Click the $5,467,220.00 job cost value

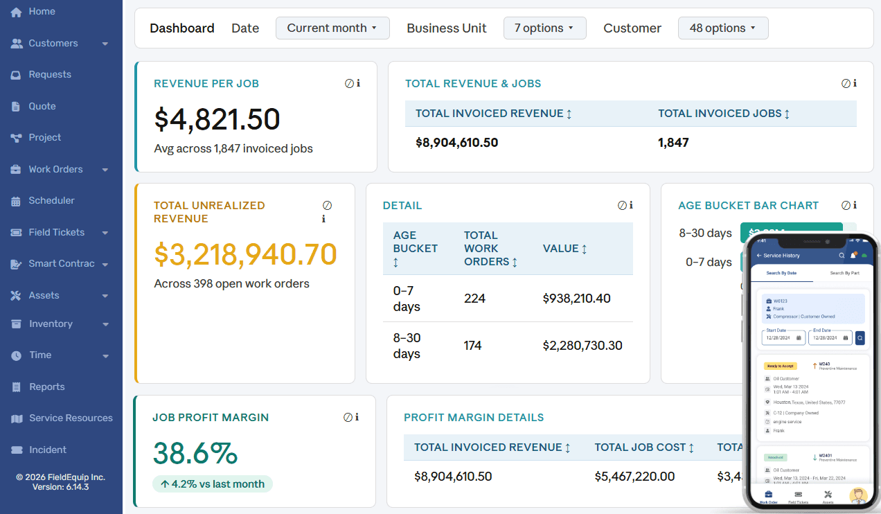634,477
